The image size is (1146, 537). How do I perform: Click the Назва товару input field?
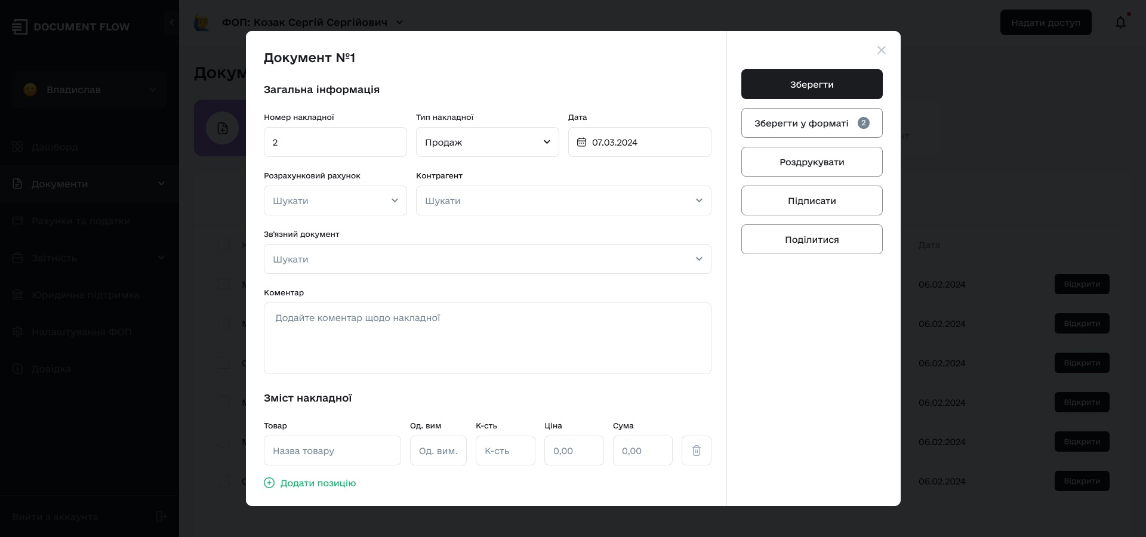pyautogui.click(x=332, y=450)
